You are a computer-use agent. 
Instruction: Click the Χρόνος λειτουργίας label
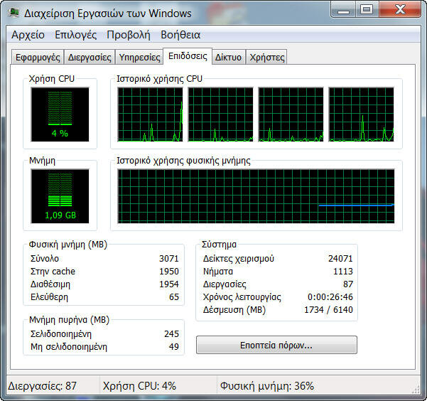pyautogui.click(x=242, y=297)
